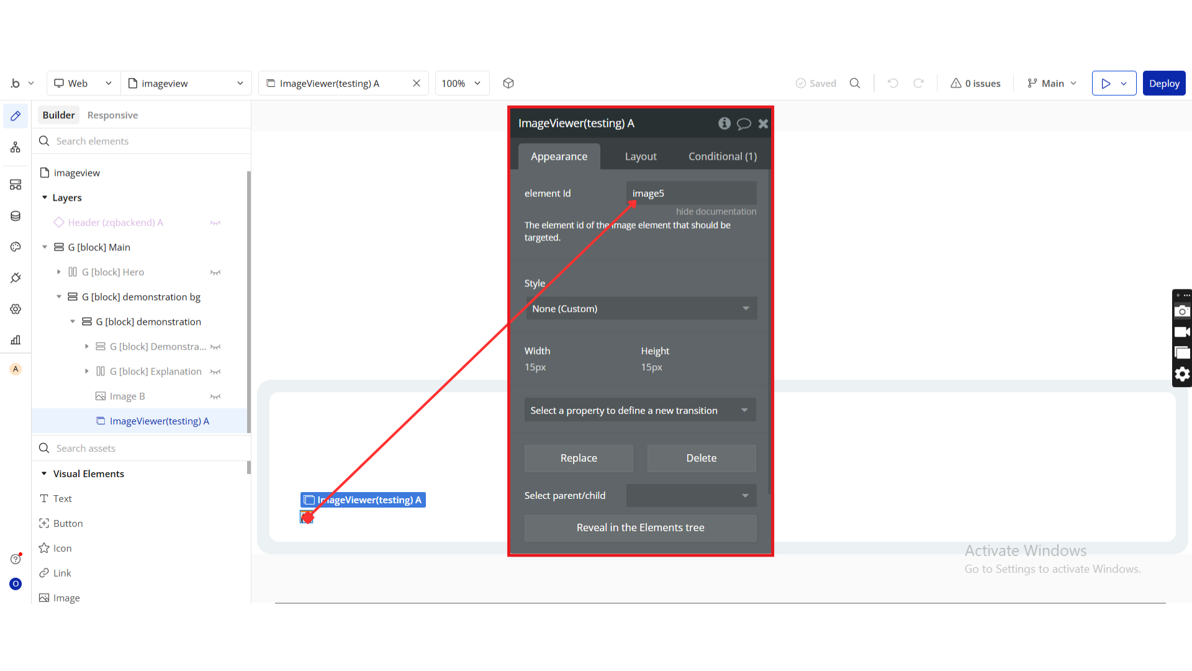Toggle visibility of G [block] Hero layer

[x=215, y=272]
